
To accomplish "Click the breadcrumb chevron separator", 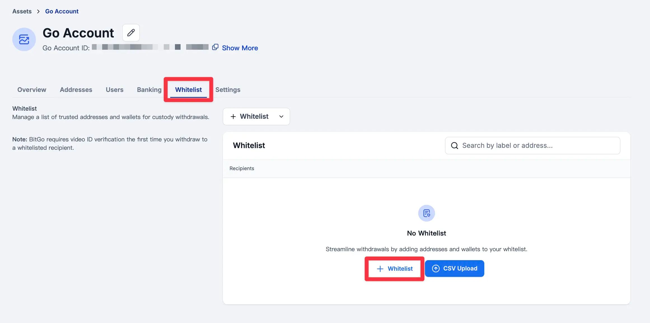I will (x=38, y=11).
